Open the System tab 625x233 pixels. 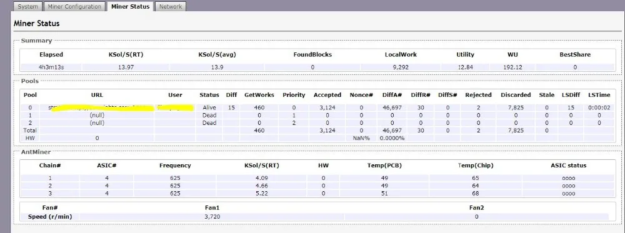pos(28,6)
